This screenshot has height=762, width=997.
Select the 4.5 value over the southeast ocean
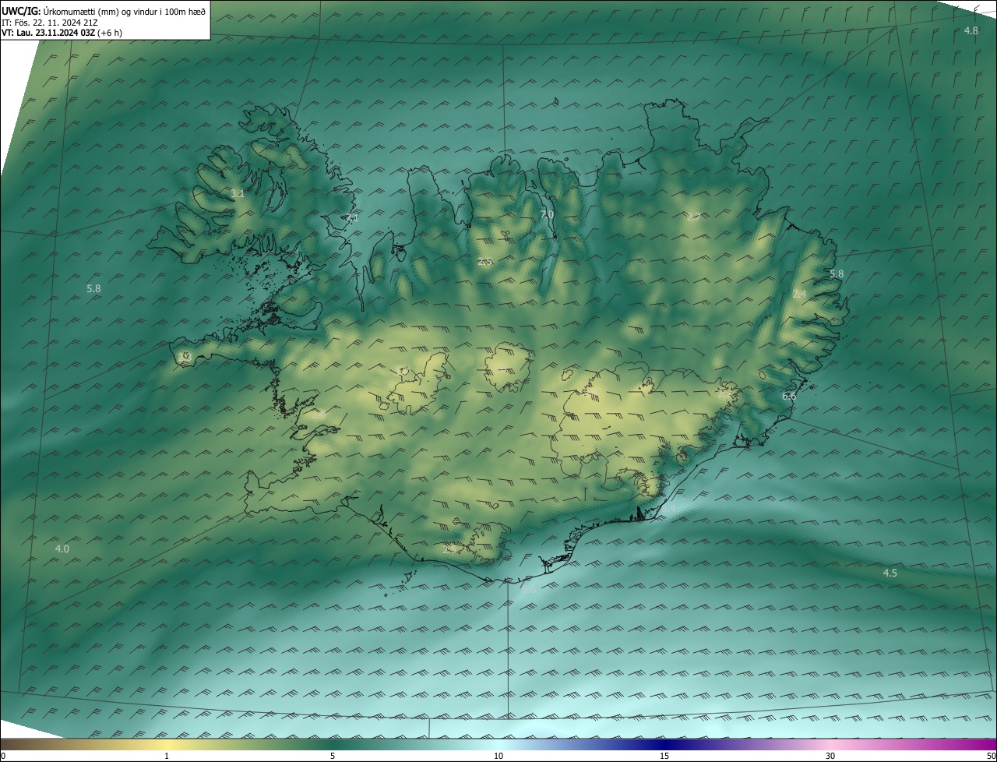click(x=890, y=573)
